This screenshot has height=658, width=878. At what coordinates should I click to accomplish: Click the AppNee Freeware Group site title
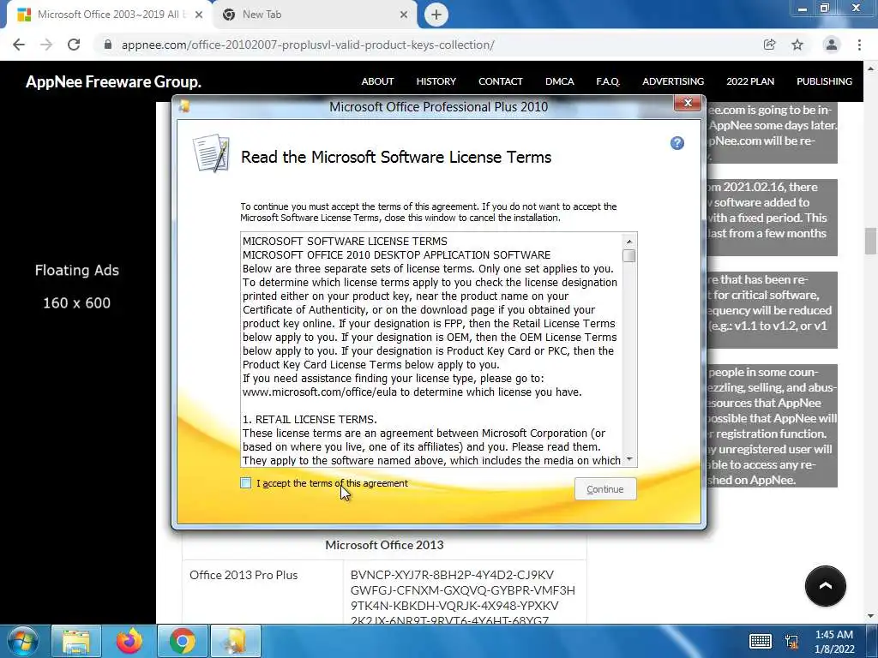point(113,81)
